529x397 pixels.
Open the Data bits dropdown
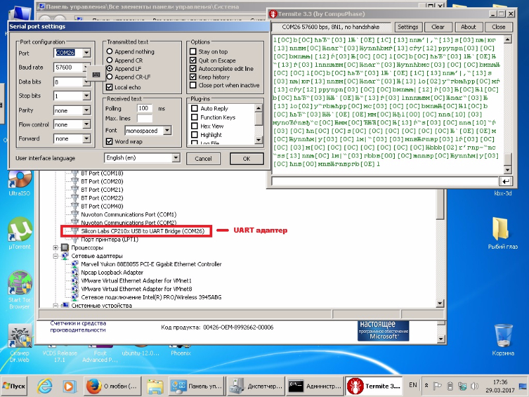[x=87, y=81]
